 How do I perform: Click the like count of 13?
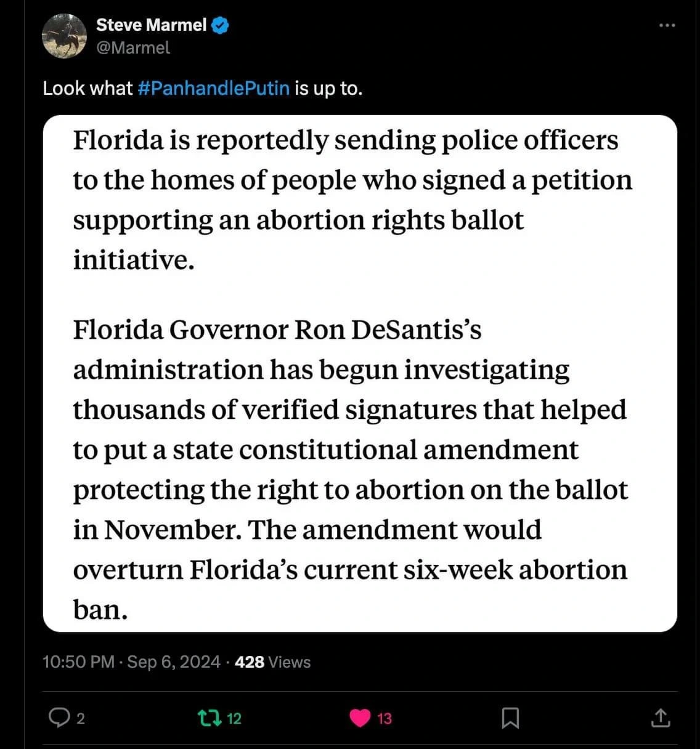385,718
